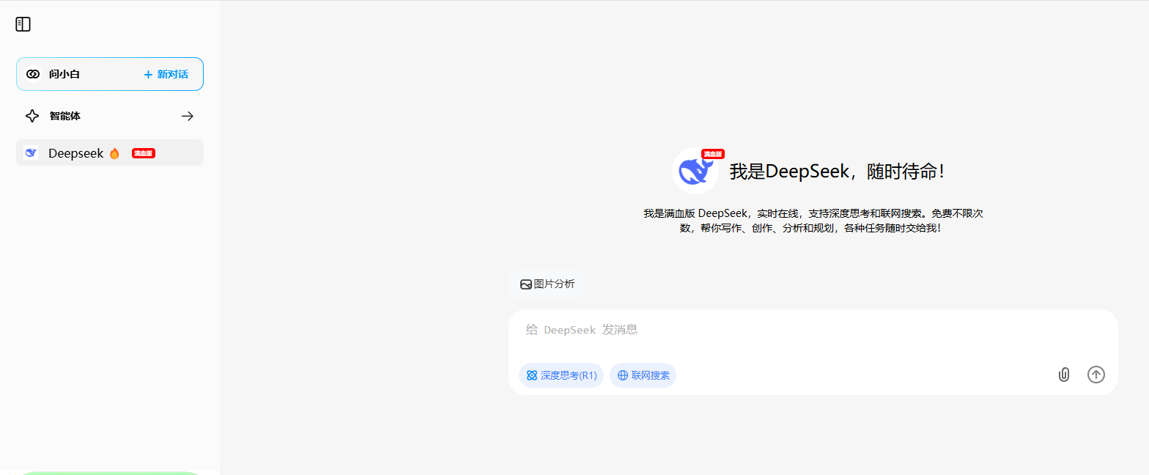Open the 智能体 agents entry
The width and height of the screenshot is (1149, 475).
pyautogui.click(x=110, y=116)
